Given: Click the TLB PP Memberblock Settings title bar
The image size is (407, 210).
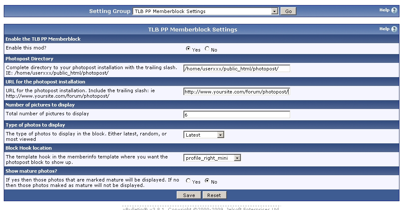Looking at the screenshot, I should pos(193,29).
